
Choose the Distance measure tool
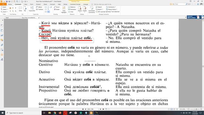pos(72,7)
